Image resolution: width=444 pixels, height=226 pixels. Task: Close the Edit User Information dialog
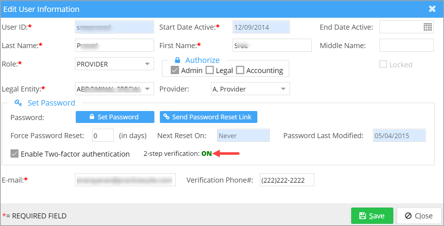tap(432, 9)
